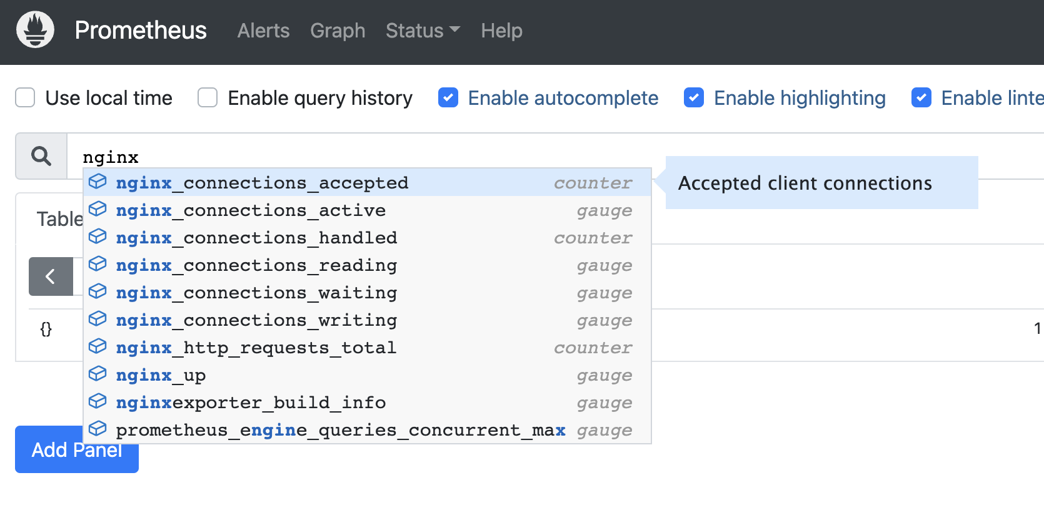Click counter type label for nginx_http_requests_total
Viewport: 1044px width, 528px height.
593,347
